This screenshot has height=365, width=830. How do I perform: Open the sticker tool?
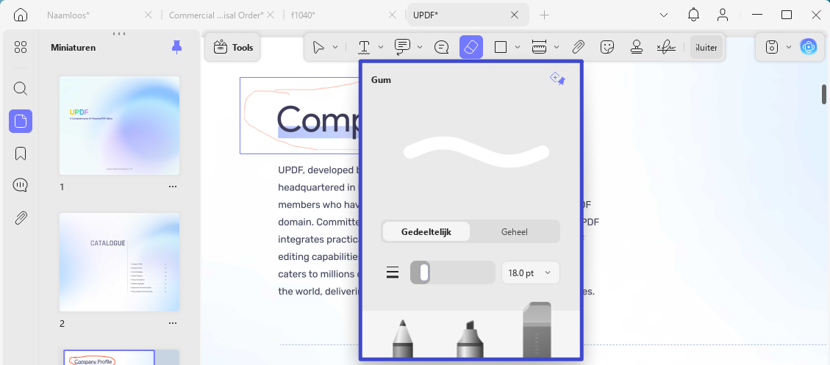(x=607, y=47)
